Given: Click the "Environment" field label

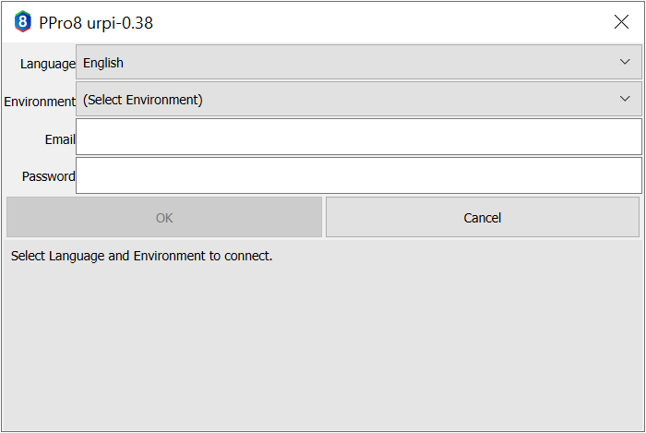Looking at the screenshot, I should click(x=40, y=102).
